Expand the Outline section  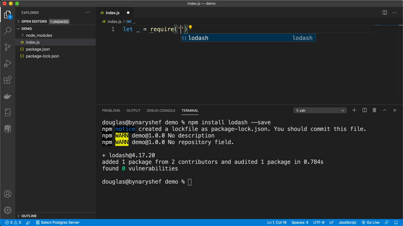(x=29, y=216)
